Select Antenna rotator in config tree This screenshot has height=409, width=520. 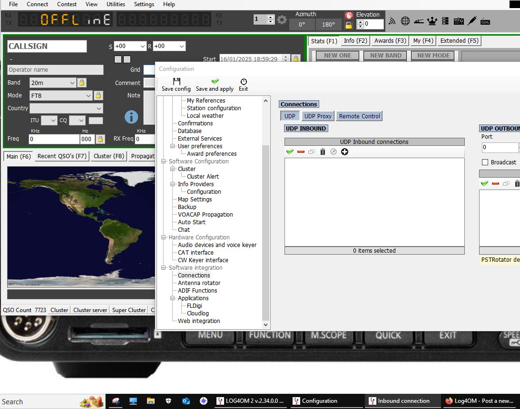click(199, 283)
